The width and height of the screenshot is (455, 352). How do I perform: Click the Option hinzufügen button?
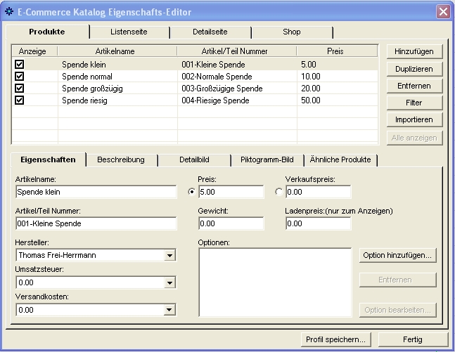click(398, 254)
